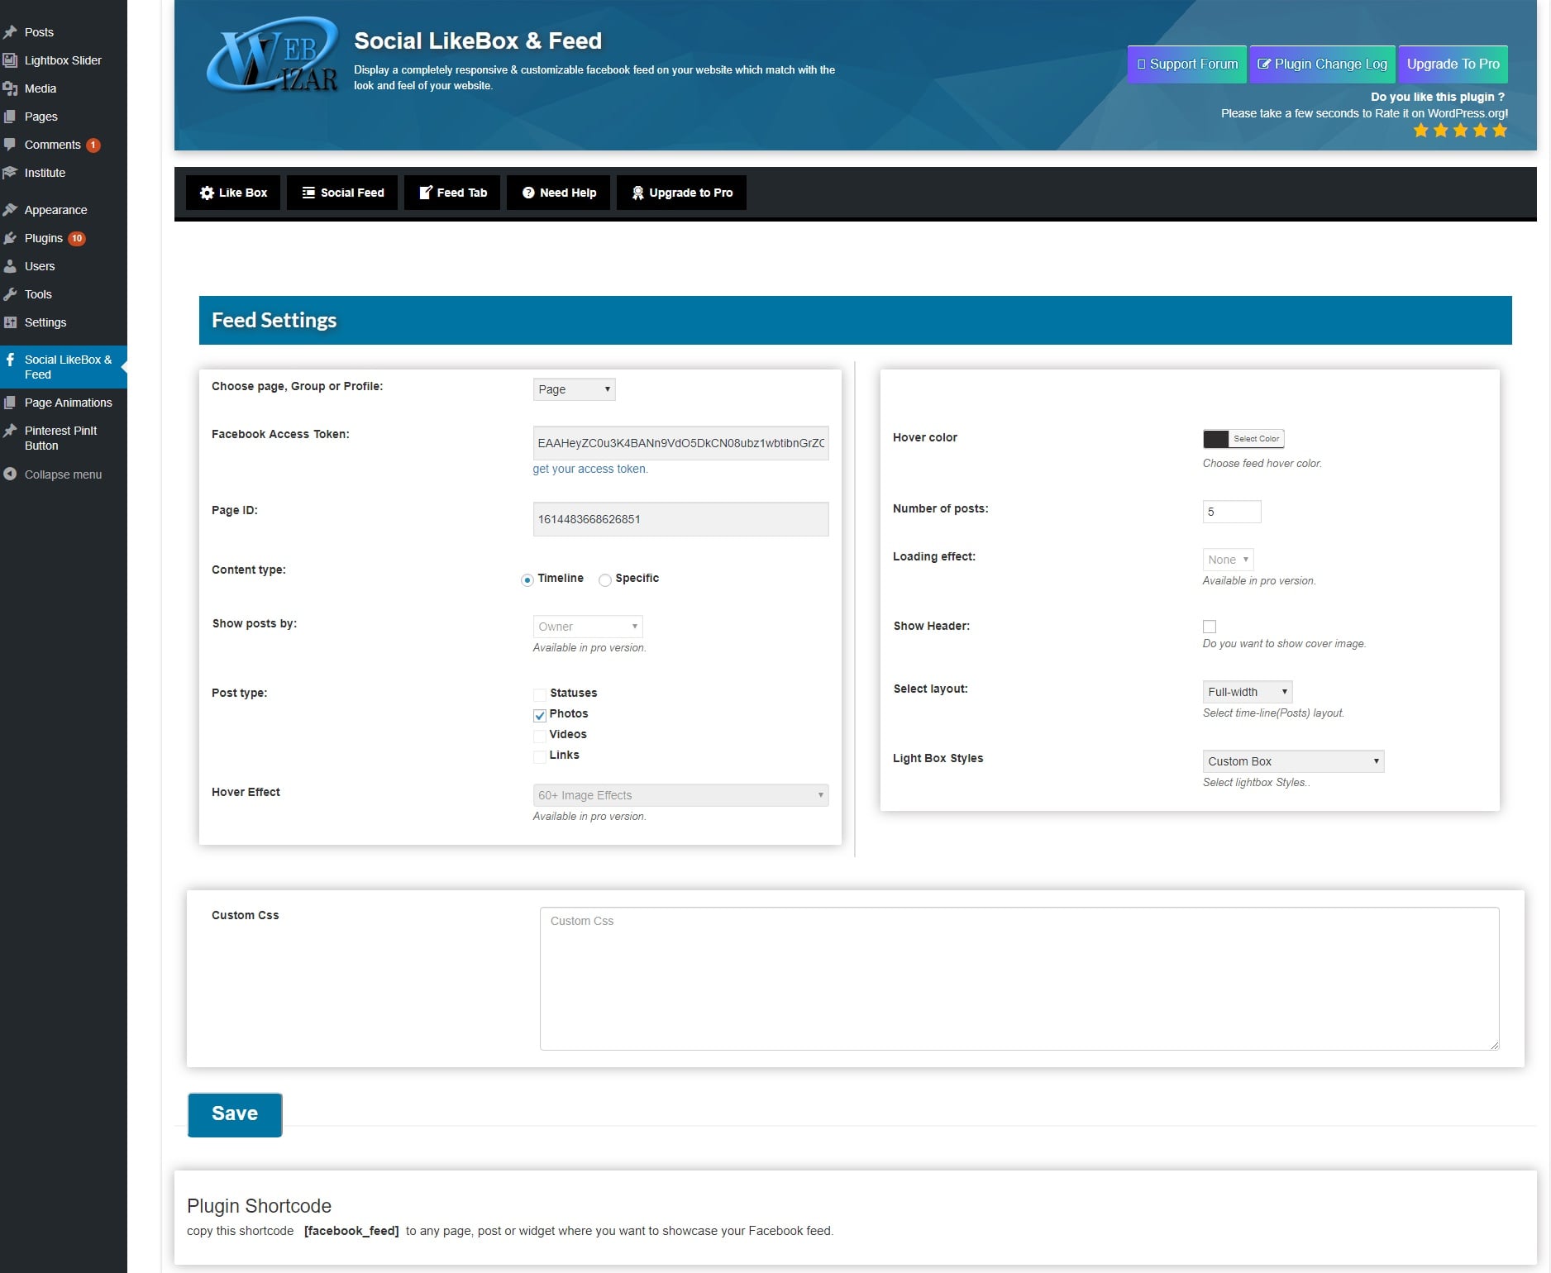
Task: Open the Feed Tab tab
Action: (452, 193)
